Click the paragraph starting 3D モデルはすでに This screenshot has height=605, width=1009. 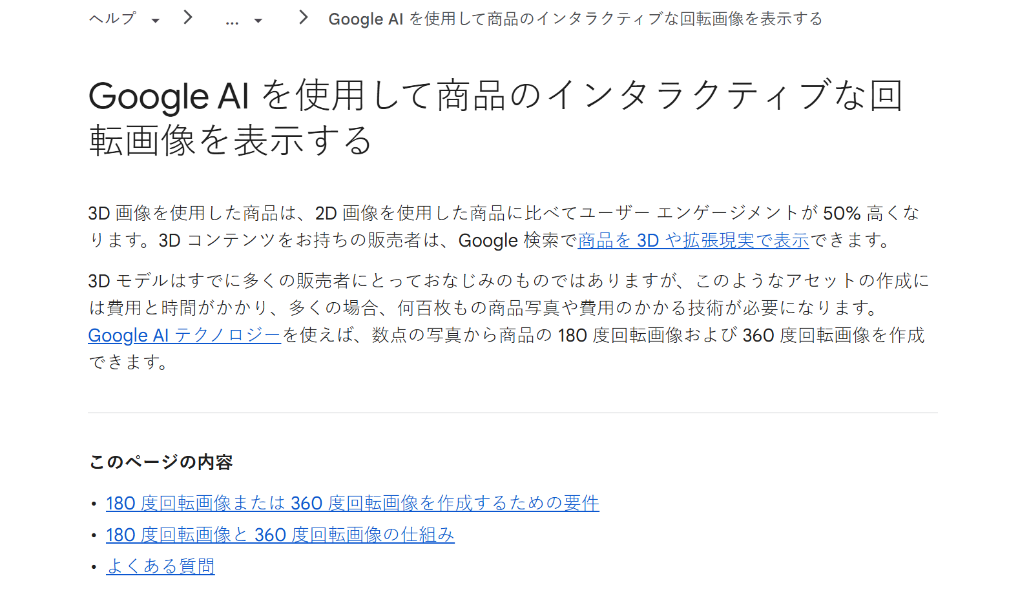click(x=509, y=322)
